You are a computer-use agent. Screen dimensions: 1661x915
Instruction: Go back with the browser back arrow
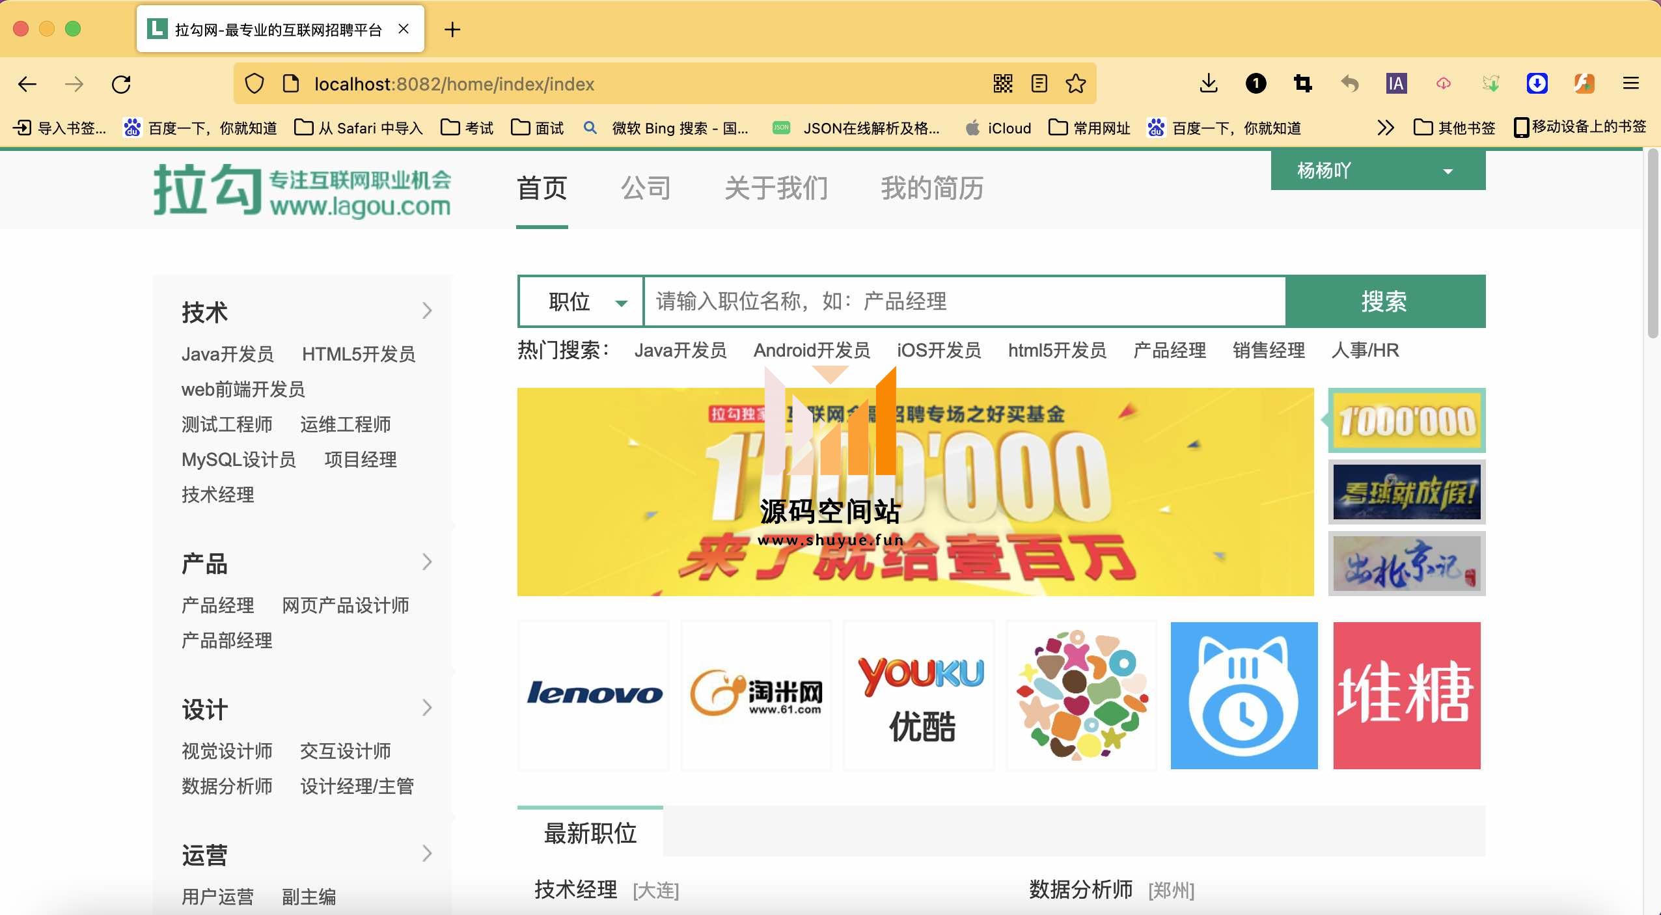pos(27,84)
